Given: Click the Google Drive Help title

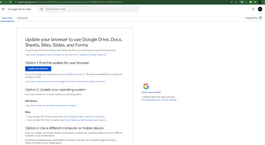Looking at the screenshot, I should 20,9.
